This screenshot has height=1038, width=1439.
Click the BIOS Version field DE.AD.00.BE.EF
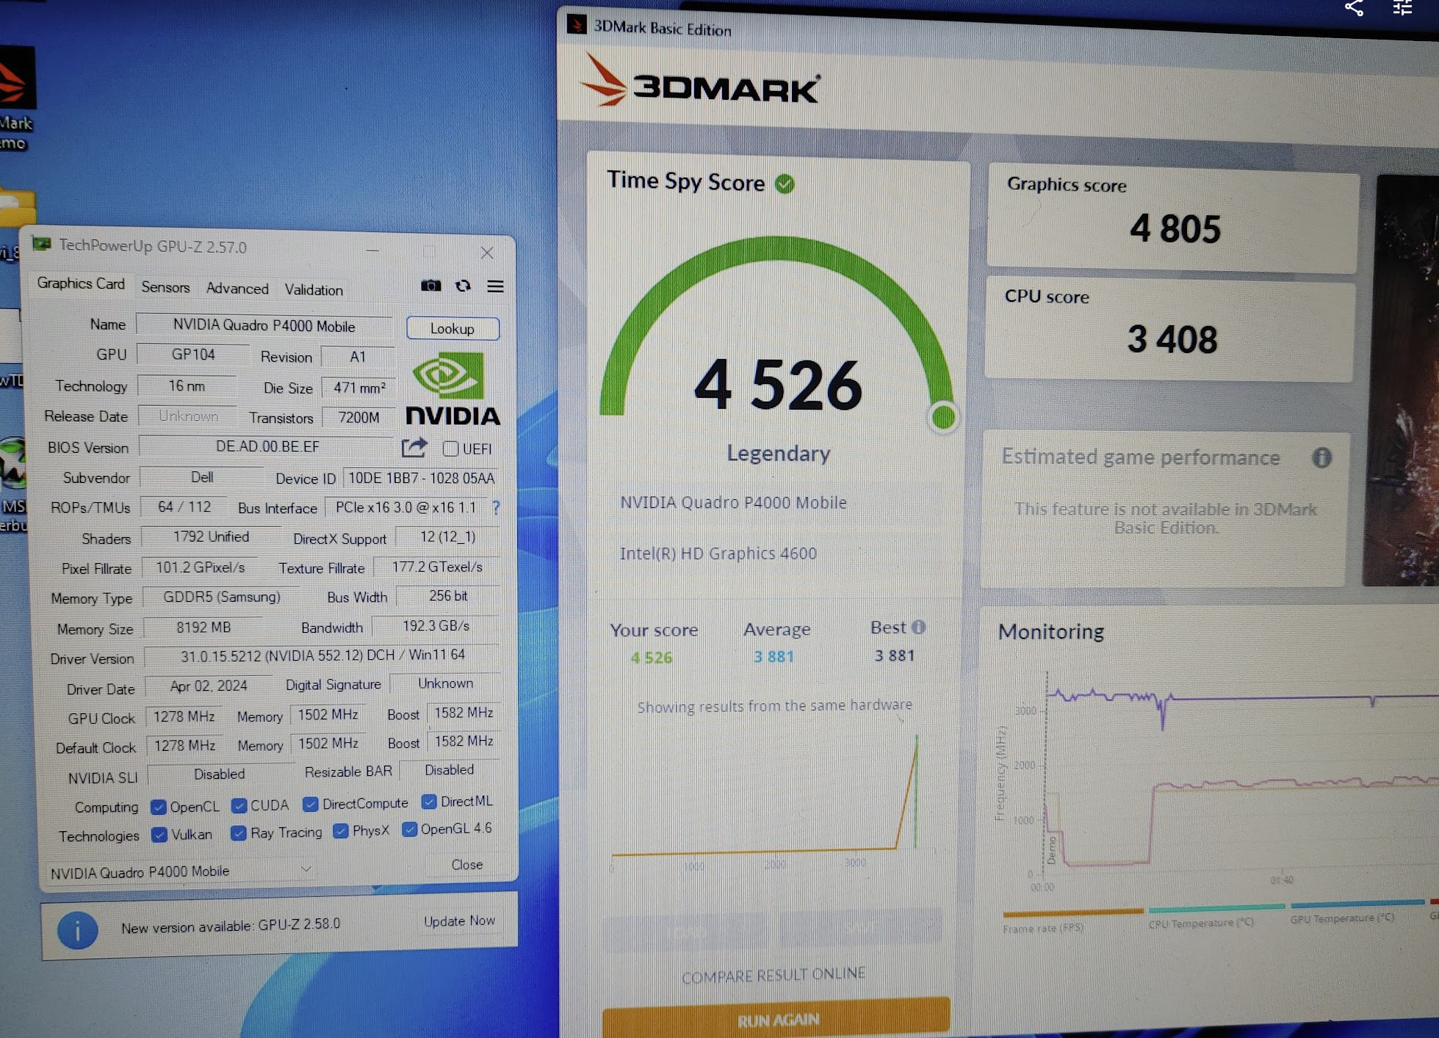point(267,446)
